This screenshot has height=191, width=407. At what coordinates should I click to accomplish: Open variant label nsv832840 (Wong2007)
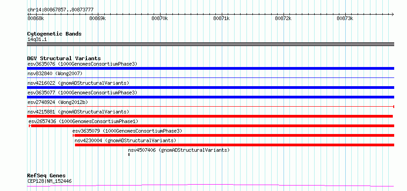[x=55, y=73]
